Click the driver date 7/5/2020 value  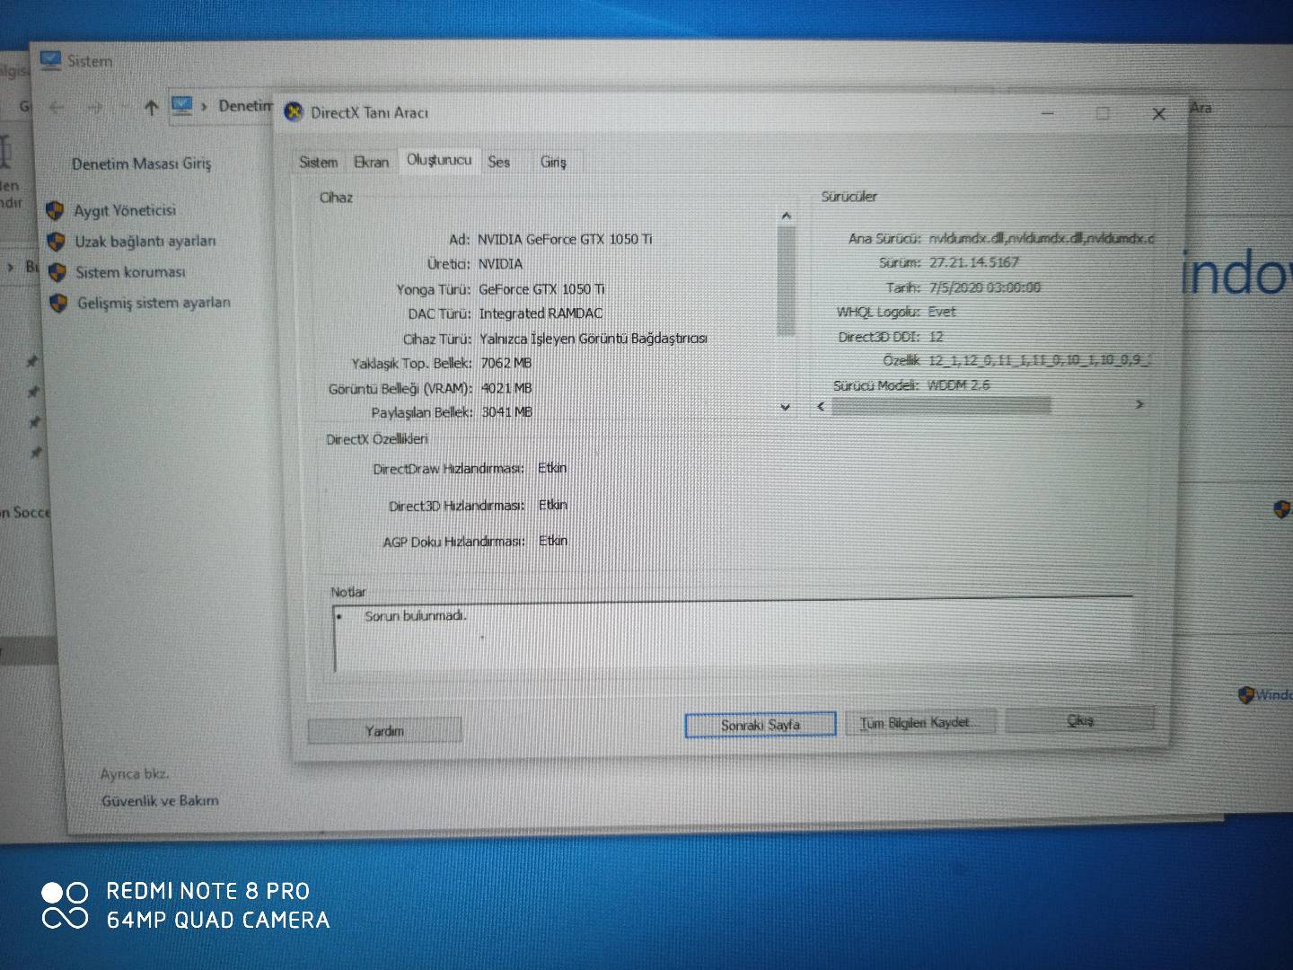(985, 287)
